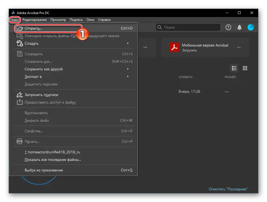The height and width of the screenshot is (202, 267).
Task: Click the notifications bell icon
Action: click(x=240, y=27)
